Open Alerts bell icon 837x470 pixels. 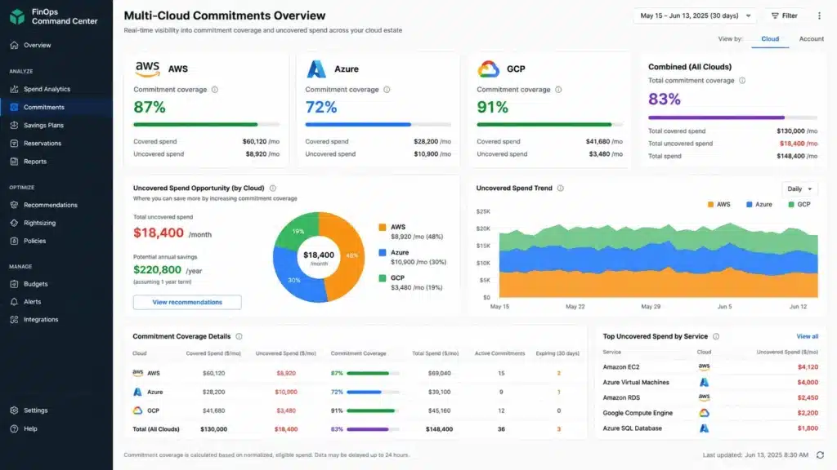click(15, 302)
